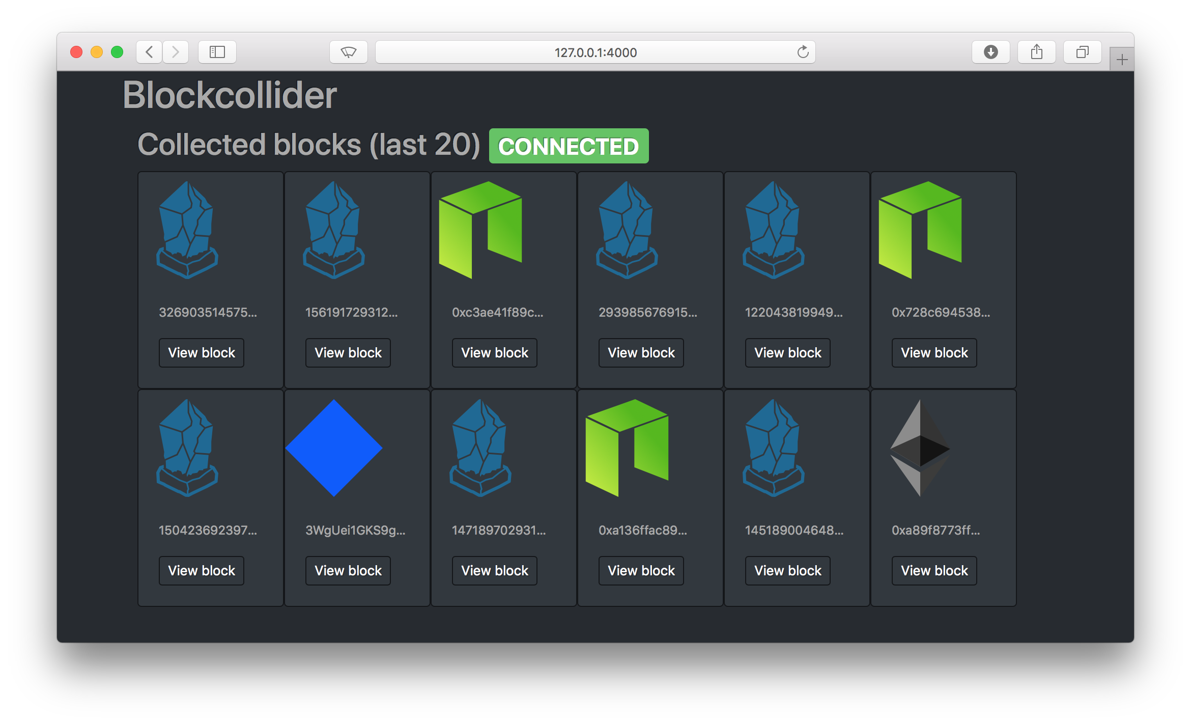Click the green CONNECTED status badge

point(569,147)
